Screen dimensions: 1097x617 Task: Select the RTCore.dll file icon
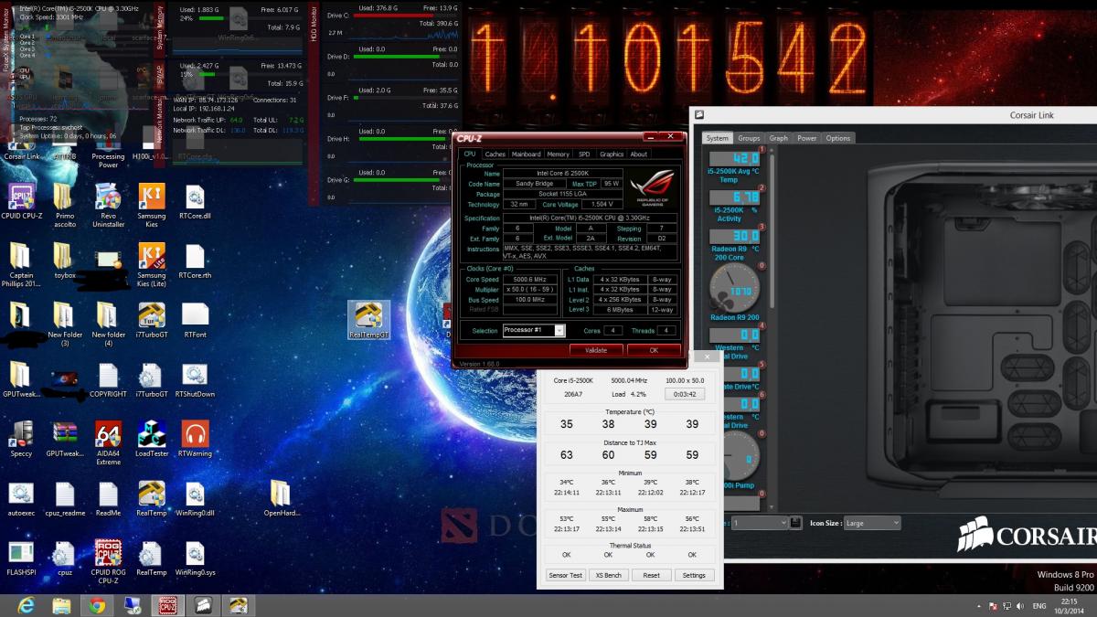195,202
